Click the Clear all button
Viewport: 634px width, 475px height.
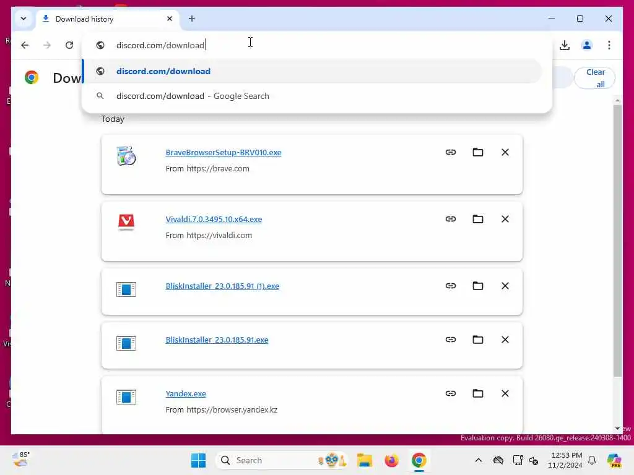point(594,78)
